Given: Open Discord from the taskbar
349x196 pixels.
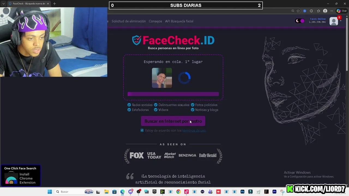Looking at the screenshot, I should (131, 192).
